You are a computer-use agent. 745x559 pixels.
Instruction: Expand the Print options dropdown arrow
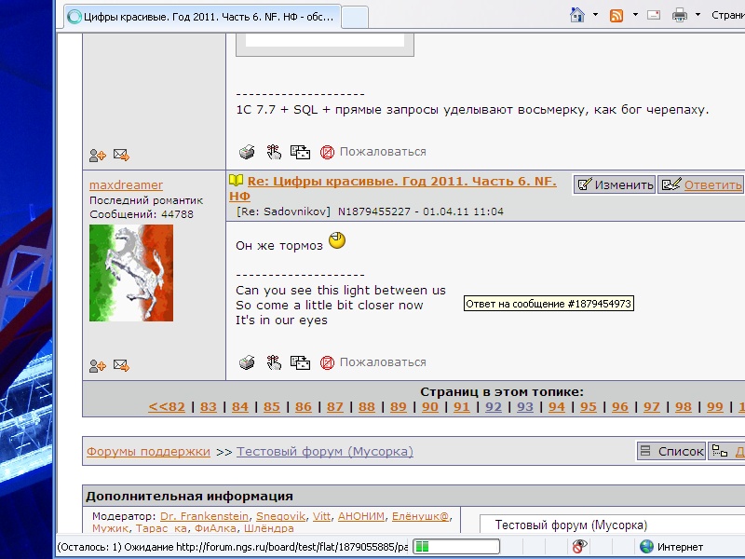point(698,15)
